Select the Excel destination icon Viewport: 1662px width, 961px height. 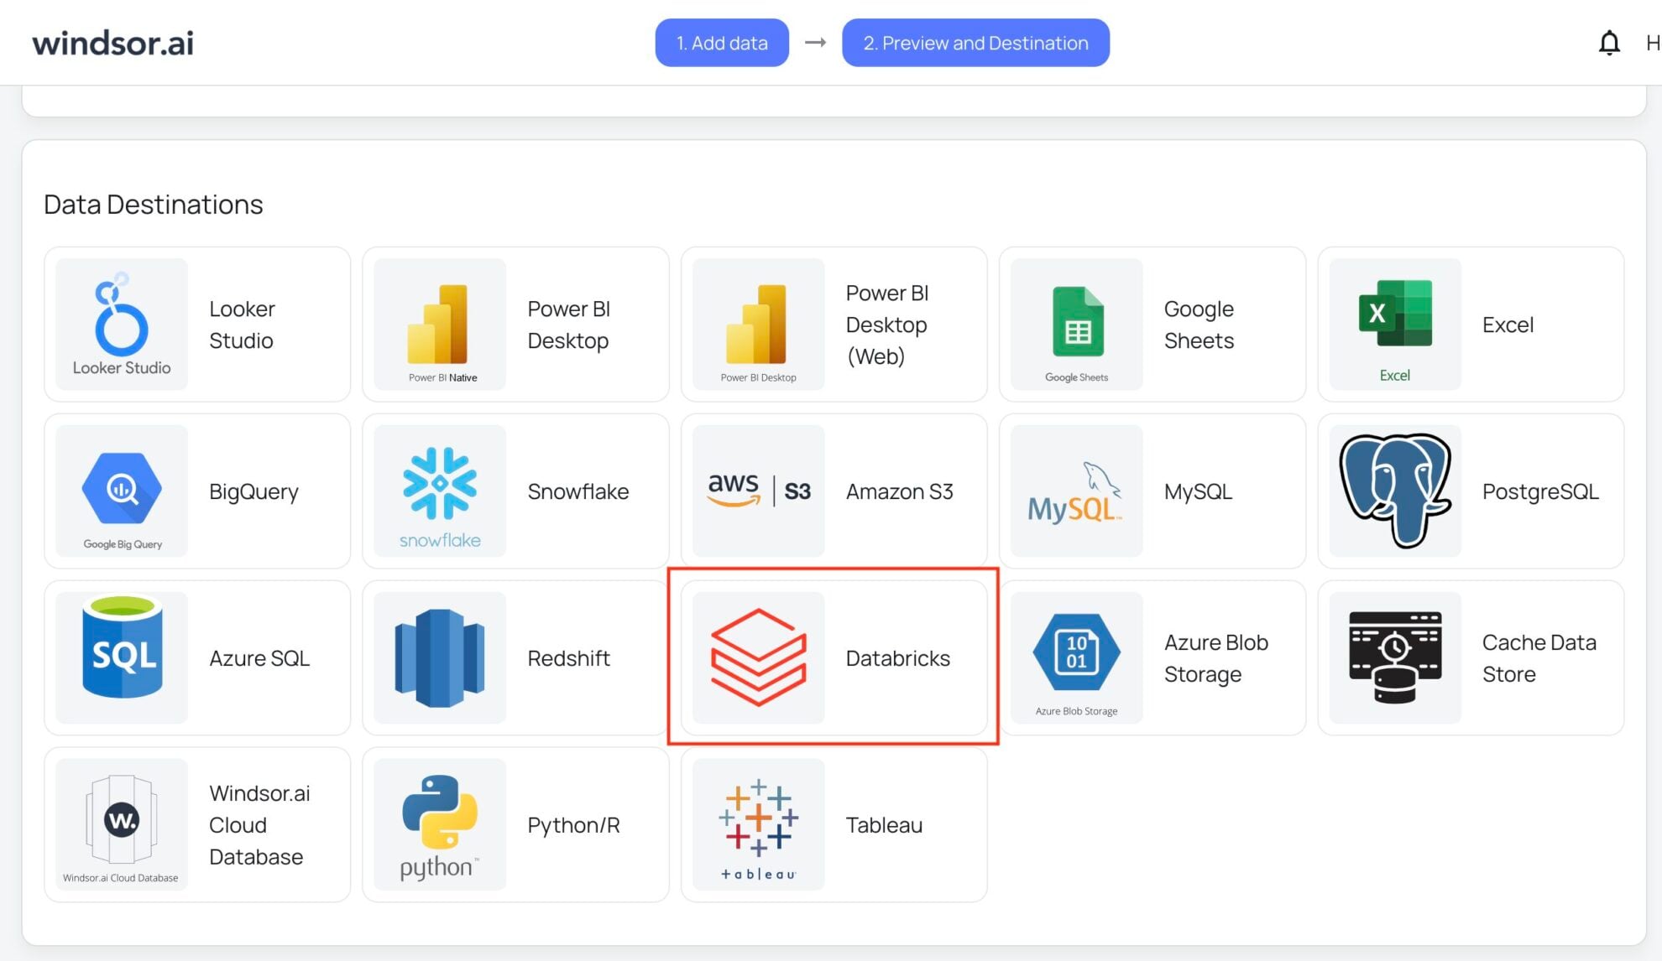pyautogui.click(x=1393, y=323)
